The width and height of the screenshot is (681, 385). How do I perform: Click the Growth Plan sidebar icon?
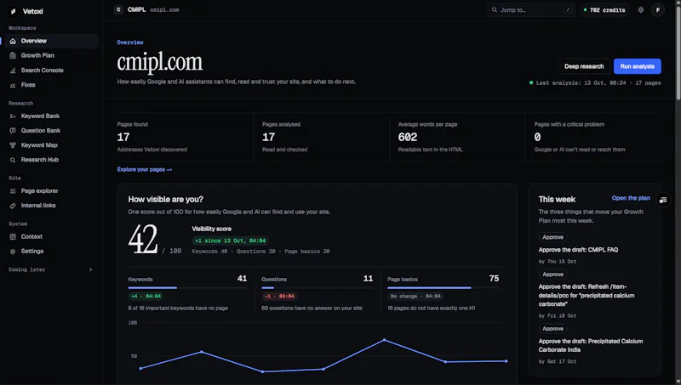coord(13,55)
